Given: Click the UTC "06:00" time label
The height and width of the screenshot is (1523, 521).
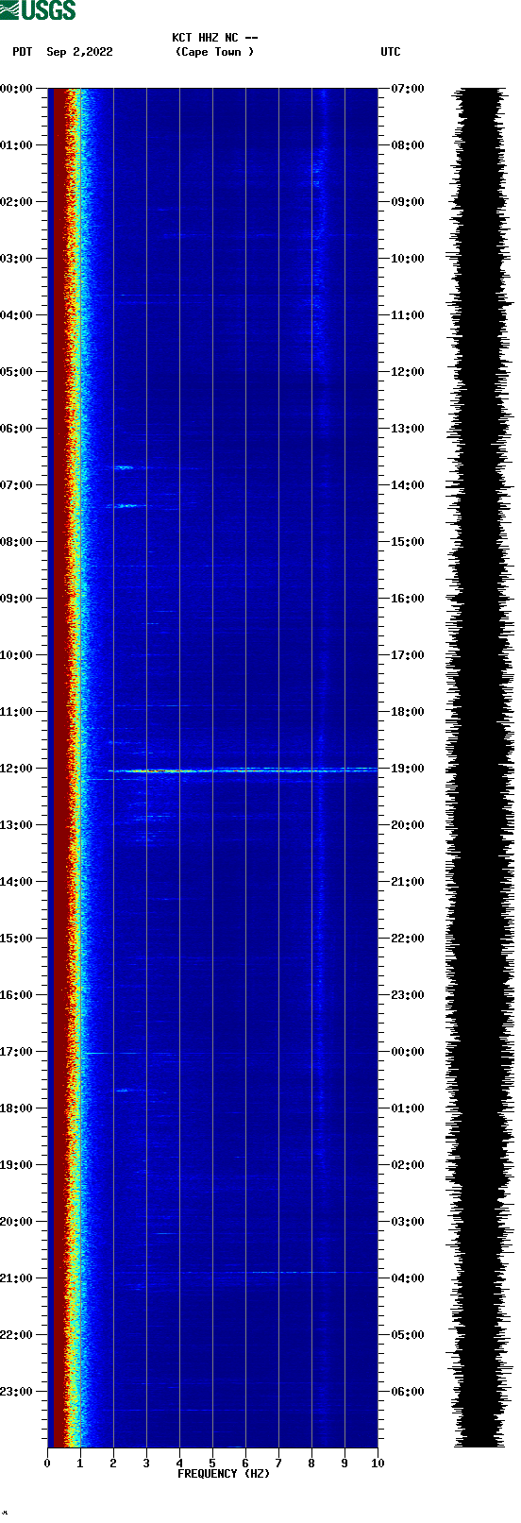Looking at the screenshot, I should 408,1392.
